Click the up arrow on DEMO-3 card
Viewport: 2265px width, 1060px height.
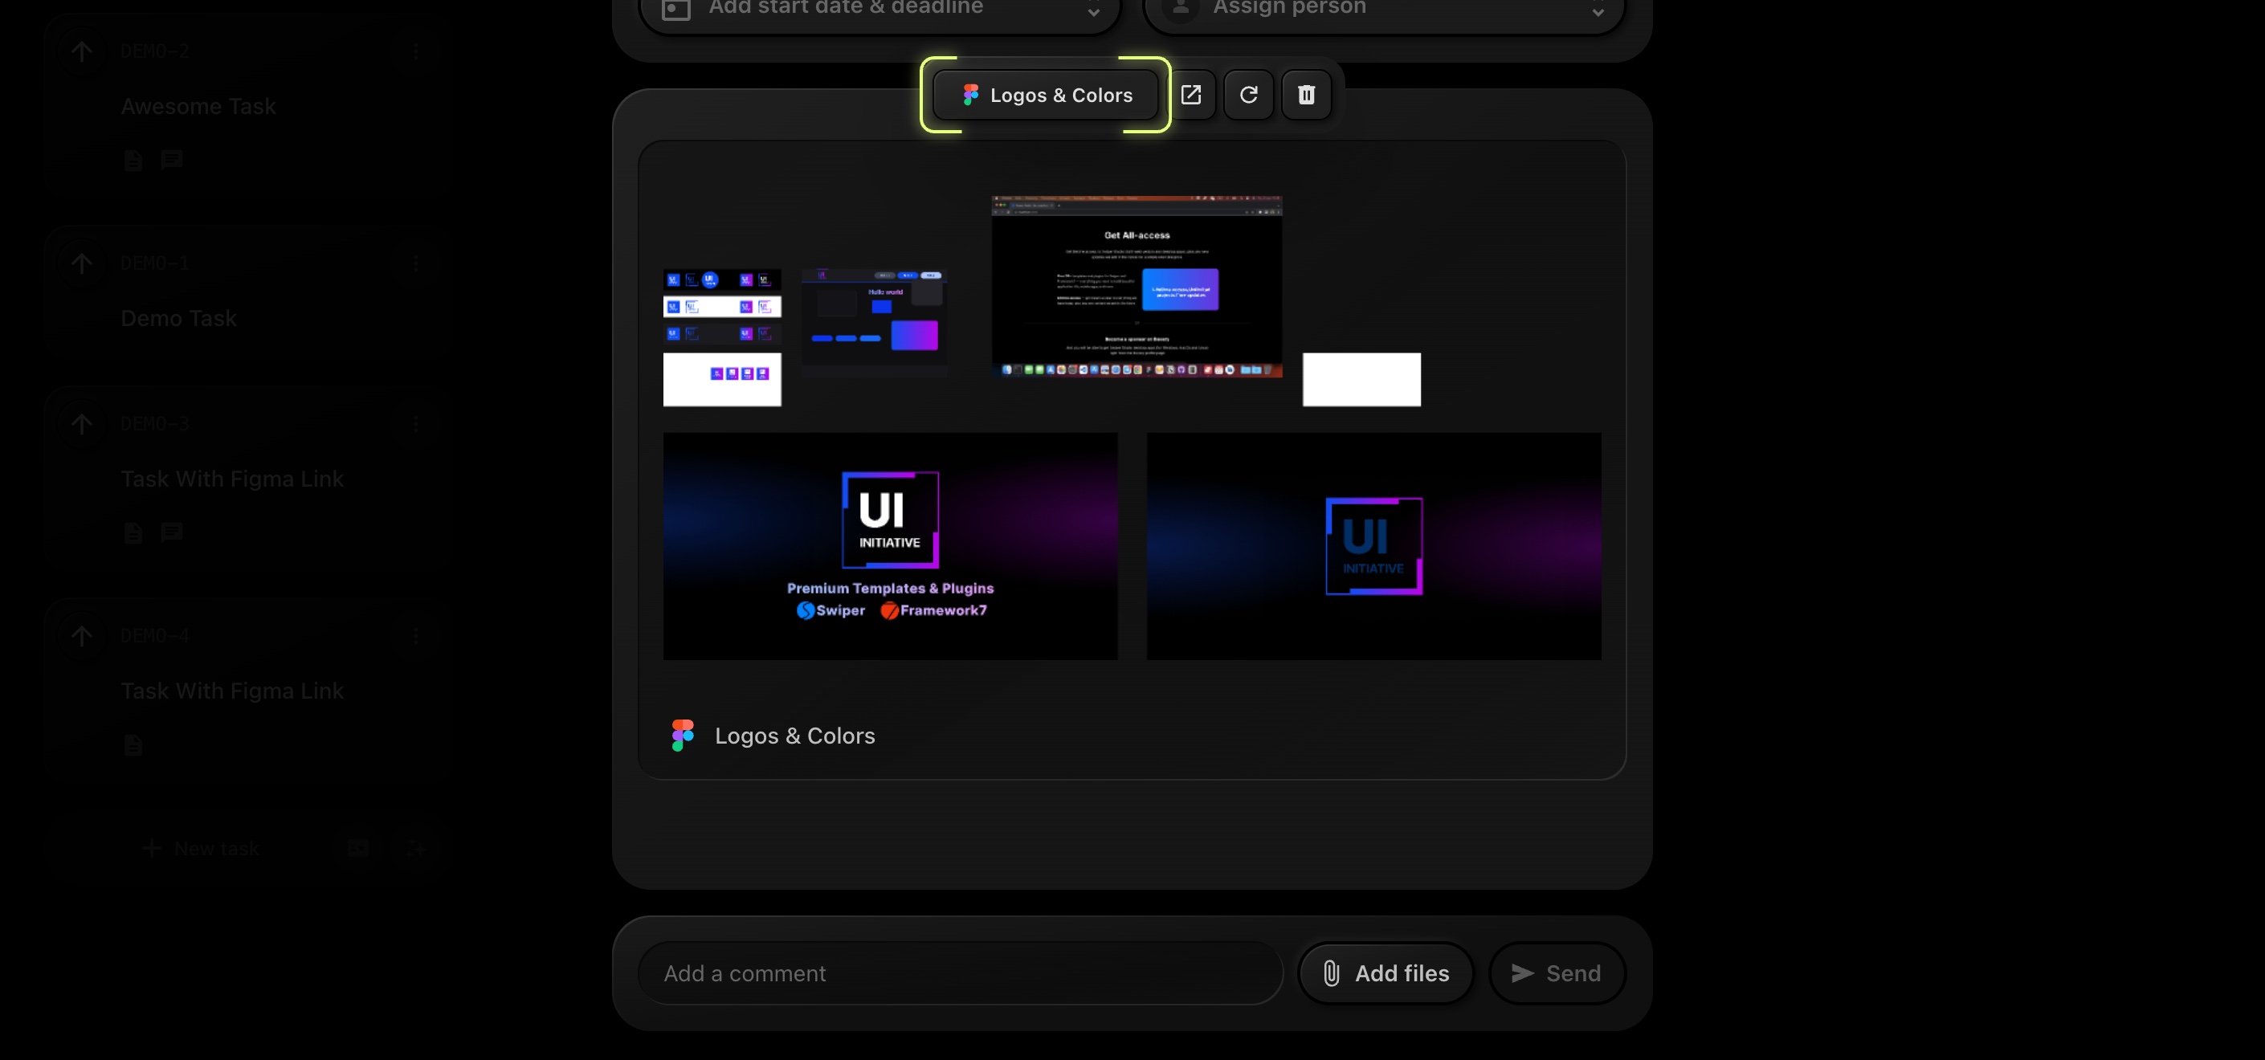pyautogui.click(x=82, y=425)
